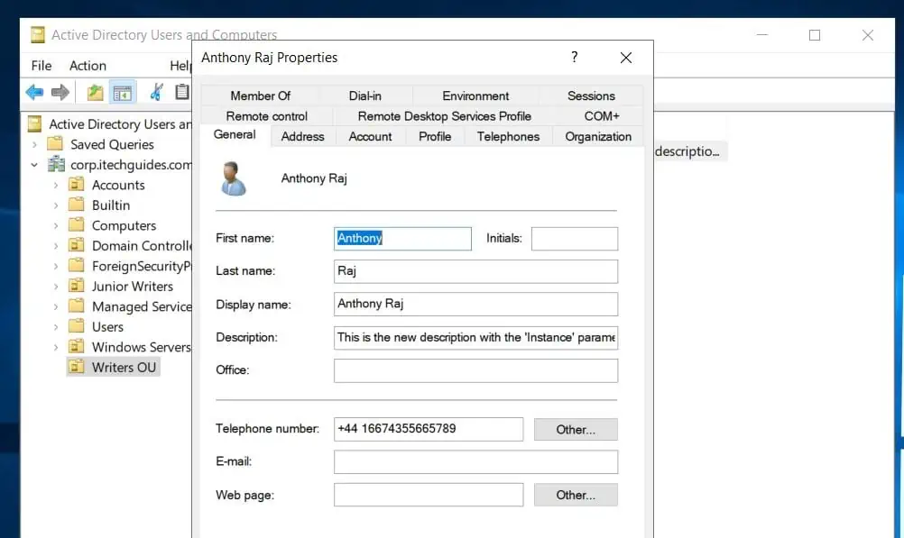Open the Remote control tab
Screen dimensions: 904x538
pos(267,115)
